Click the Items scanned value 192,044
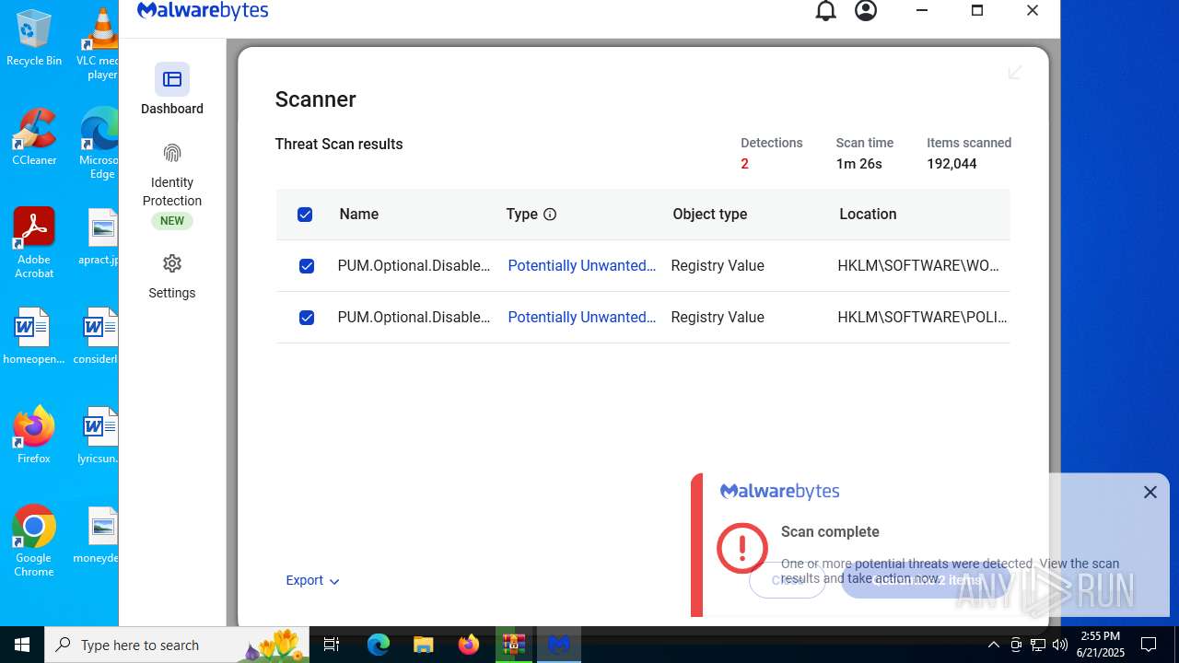The width and height of the screenshot is (1179, 663). click(x=951, y=164)
